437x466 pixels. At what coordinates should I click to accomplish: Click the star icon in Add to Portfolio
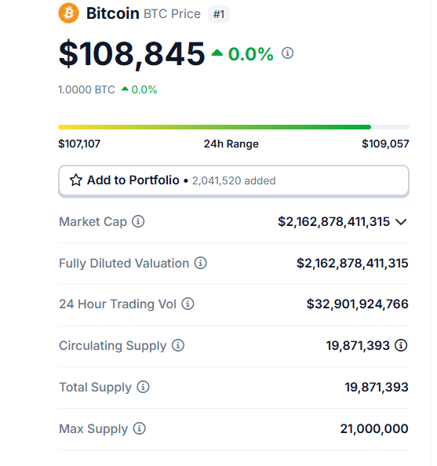coord(76,180)
